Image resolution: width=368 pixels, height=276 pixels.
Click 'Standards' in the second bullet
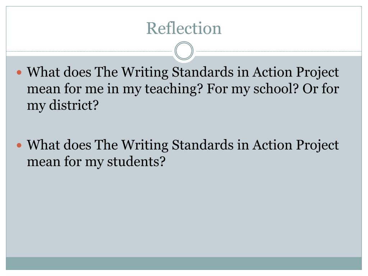pos(203,145)
